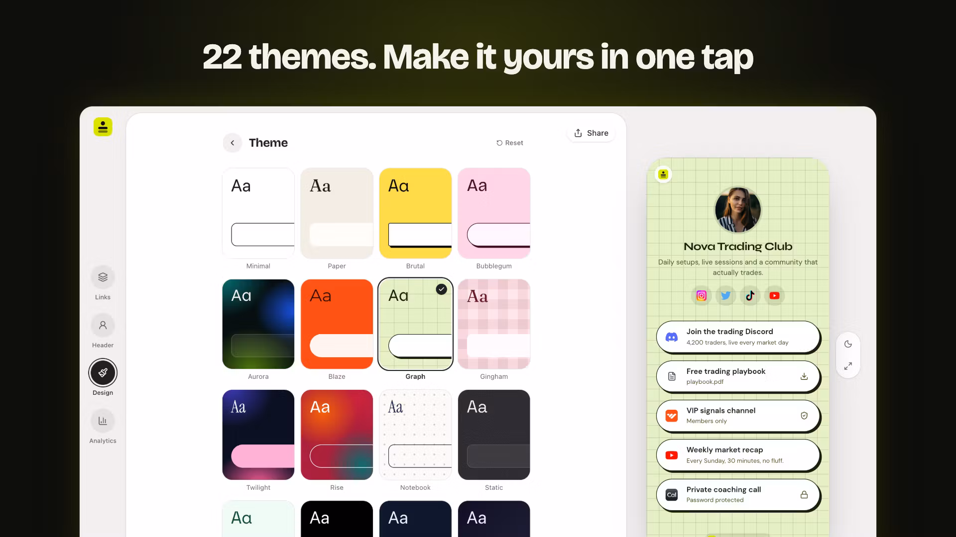Choose the Paper theme card
The width and height of the screenshot is (956, 537).
(337, 213)
